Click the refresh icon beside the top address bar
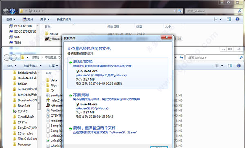245x148 pixels. click(x=180, y=11)
